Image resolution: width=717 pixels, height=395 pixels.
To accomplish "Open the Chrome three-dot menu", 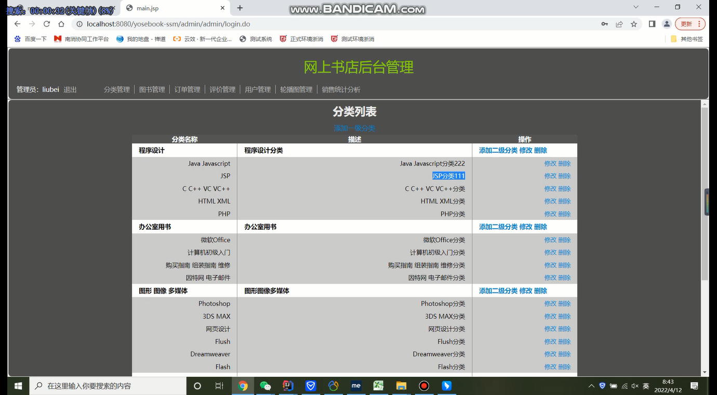I will coord(698,24).
